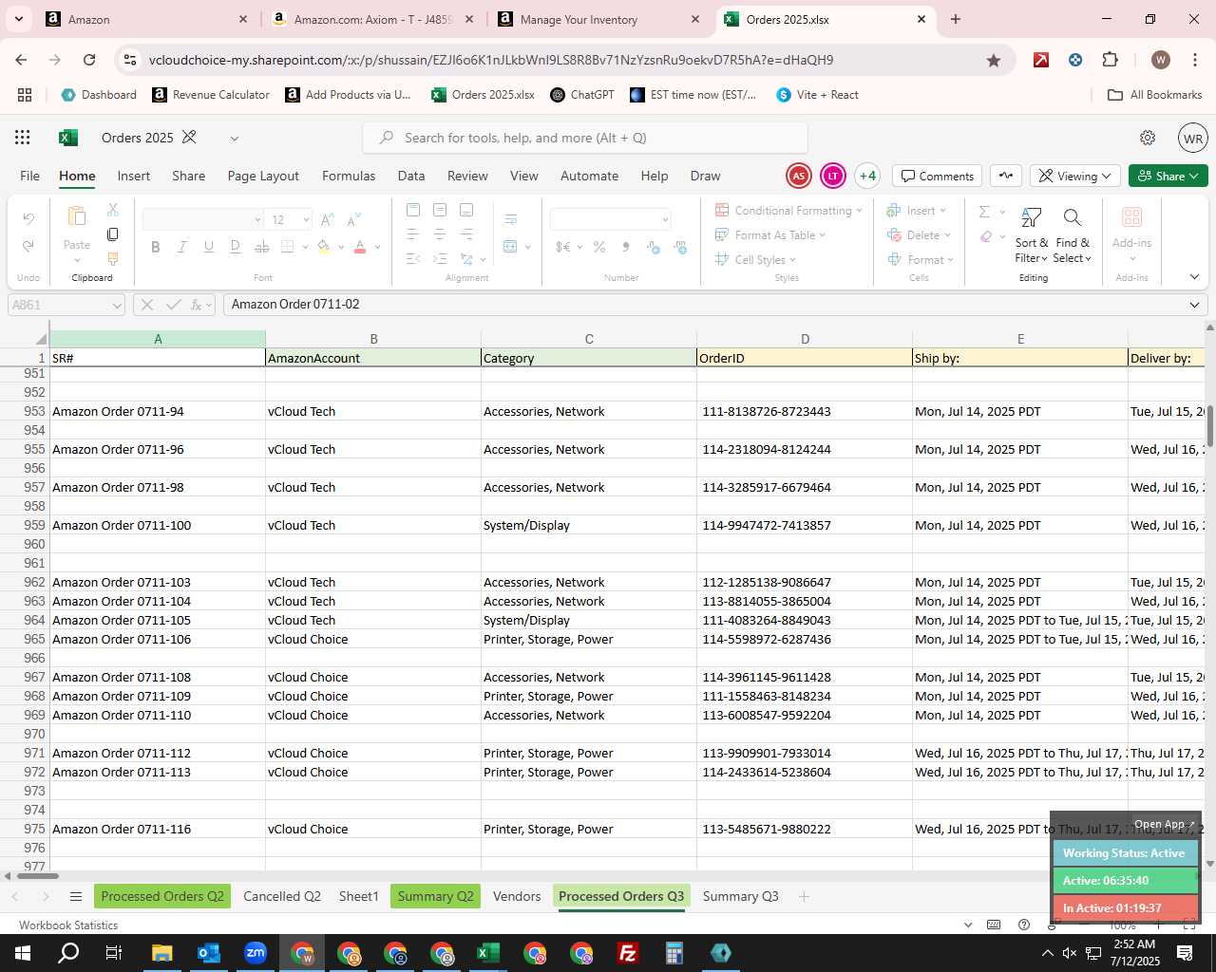Toggle Bold formatting
1216x972 pixels.
(x=156, y=247)
